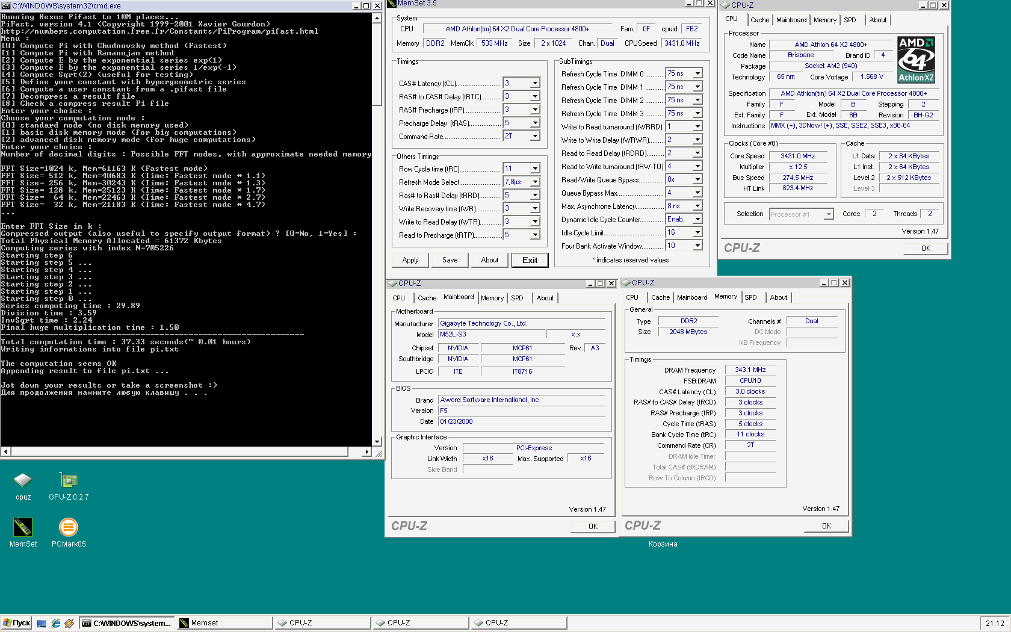
Task: Click OK in the CPU tab CPU-Z window
Action: pyautogui.click(x=926, y=248)
